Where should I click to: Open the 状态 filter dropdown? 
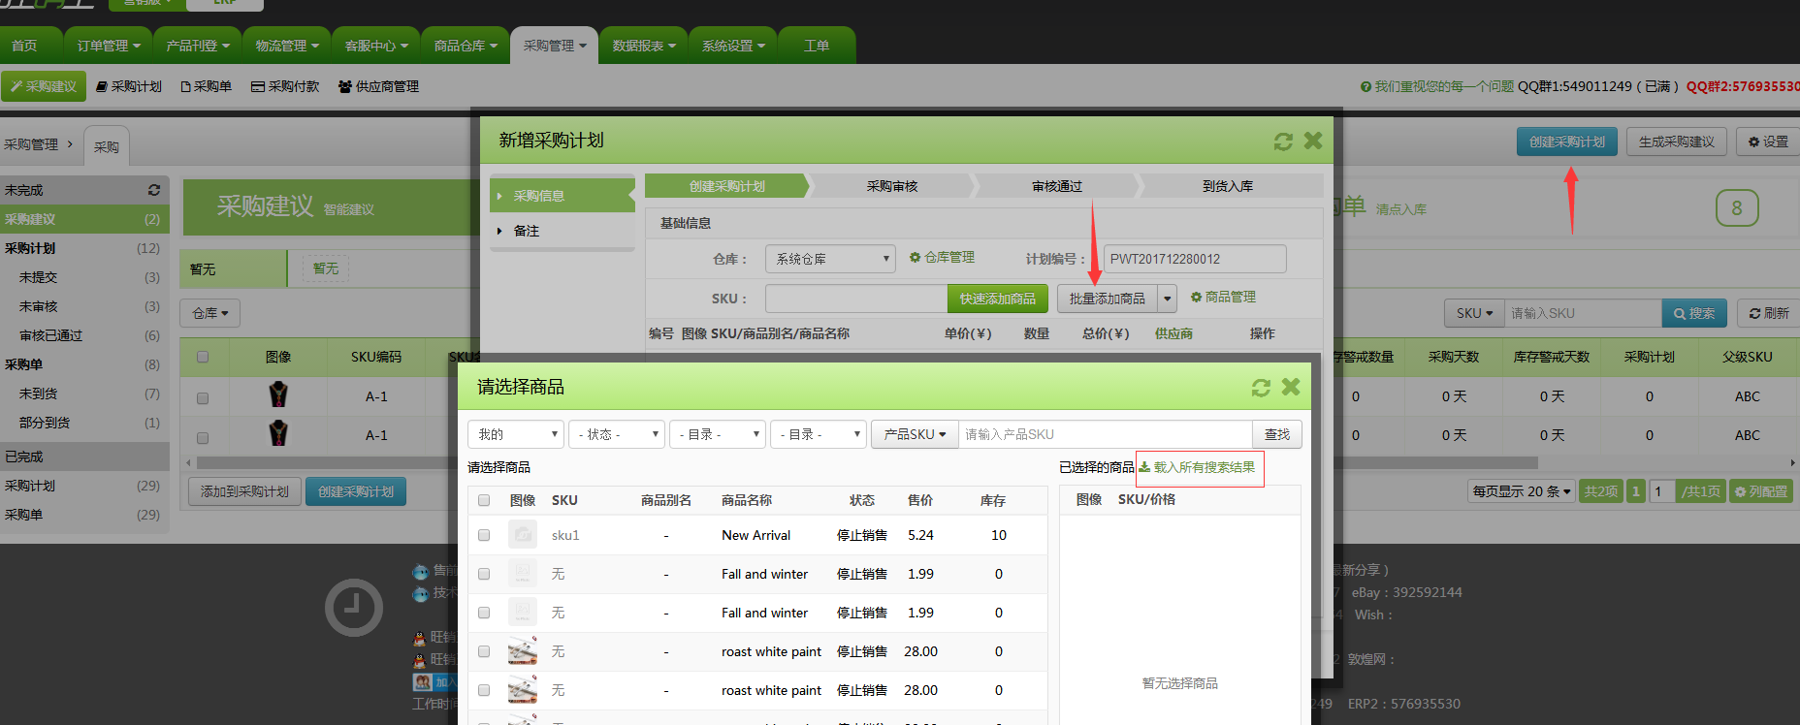[616, 434]
